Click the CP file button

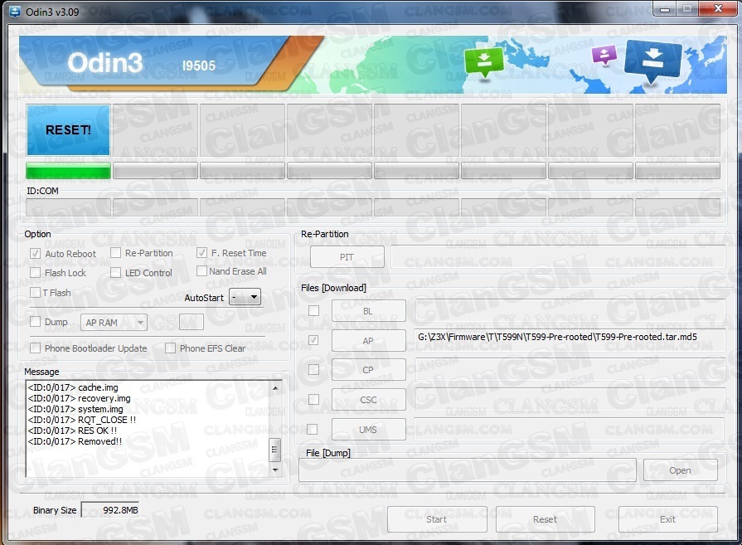coord(368,370)
